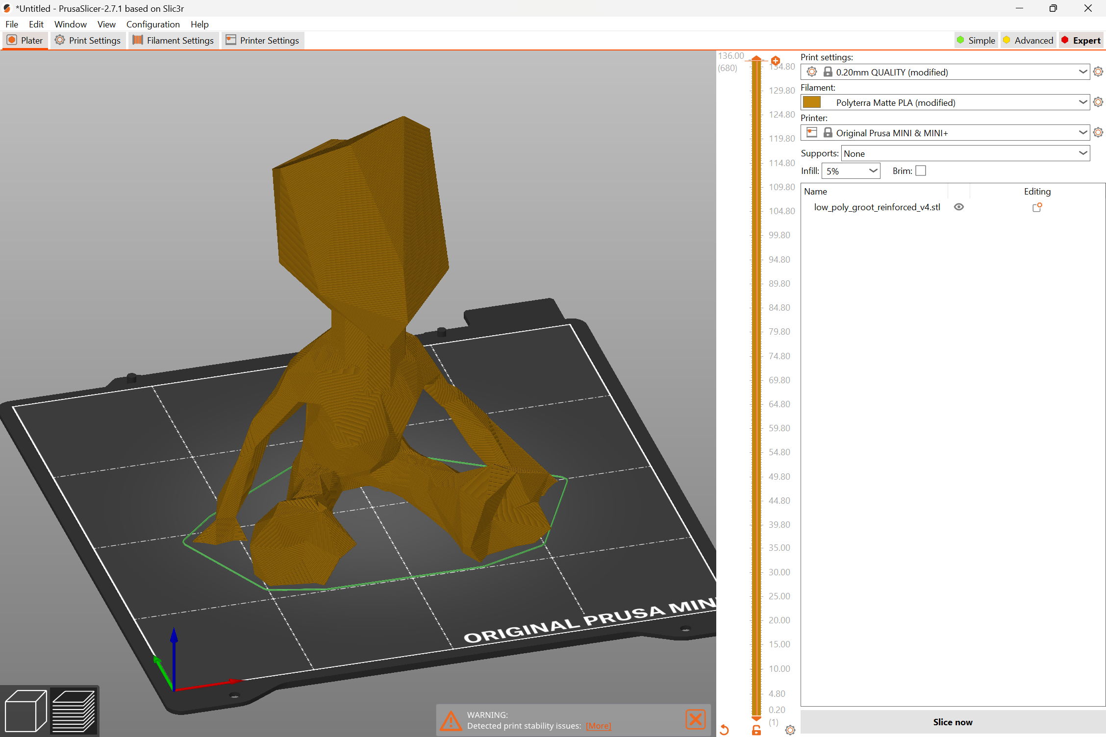Click the printer preset lock icon

pos(828,133)
